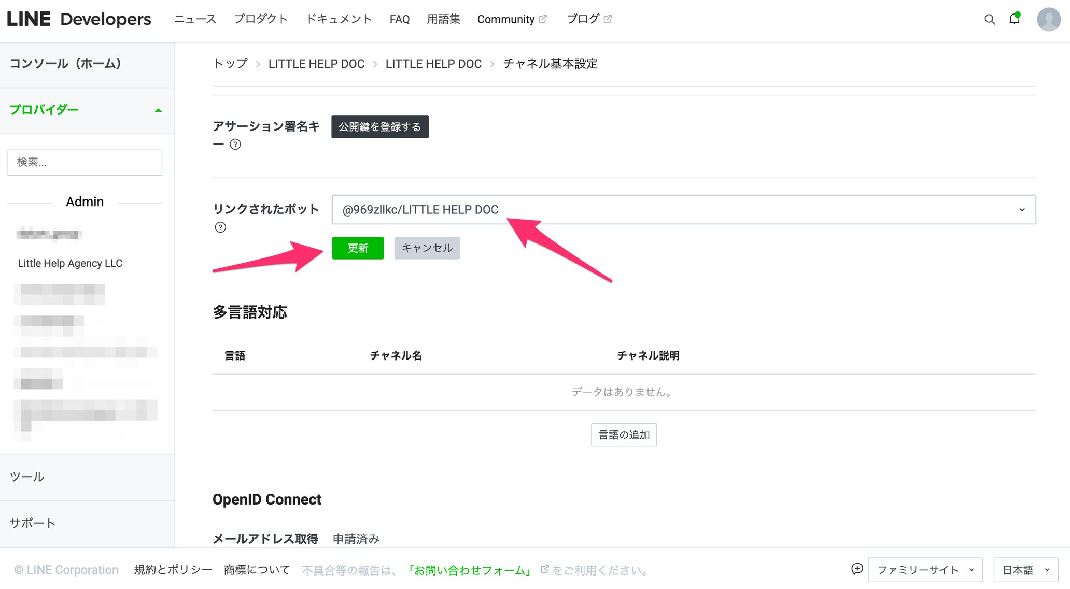The width and height of the screenshot is (1070, 589).
Task: Click external-link icon next to ブログ
Action: (x=608, y=17)
